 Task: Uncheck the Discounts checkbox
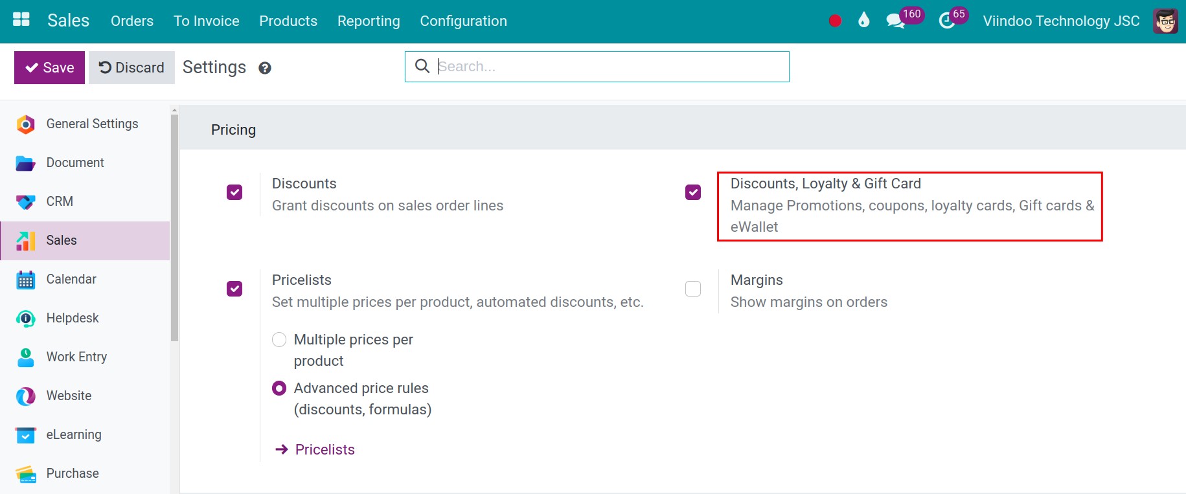point(234,192)
